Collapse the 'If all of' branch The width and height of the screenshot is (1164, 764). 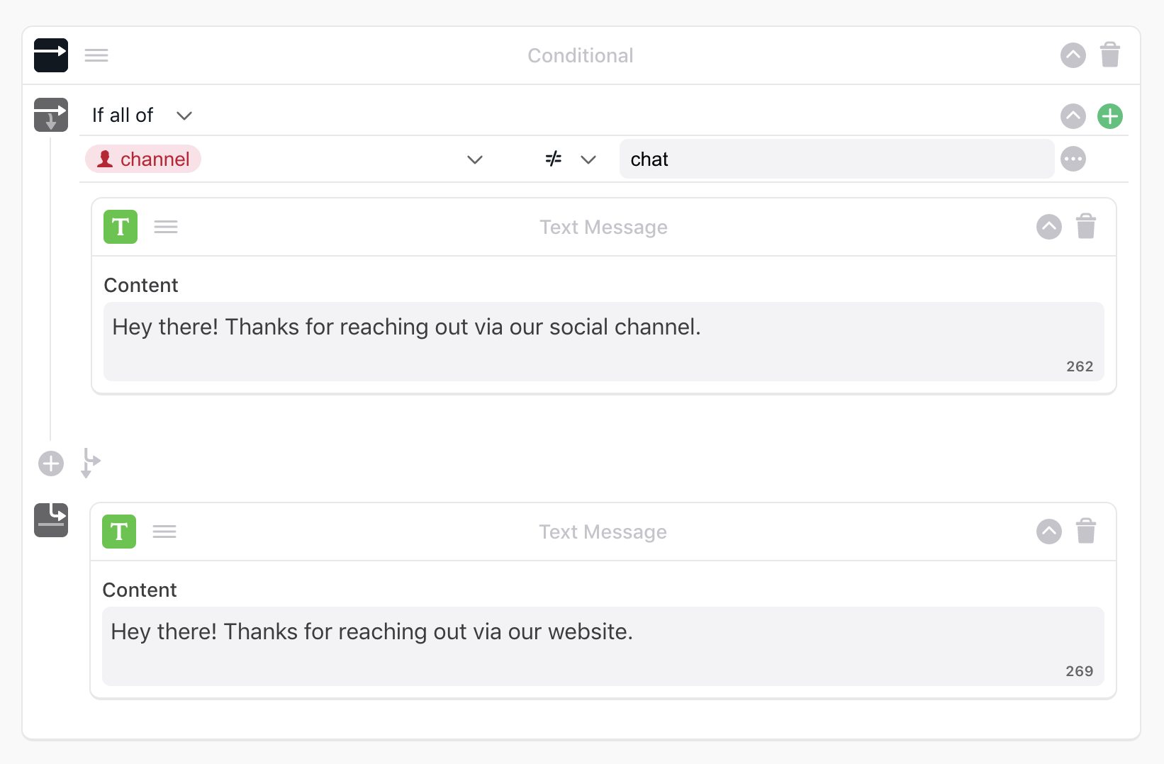click(x=1073, y=116)
